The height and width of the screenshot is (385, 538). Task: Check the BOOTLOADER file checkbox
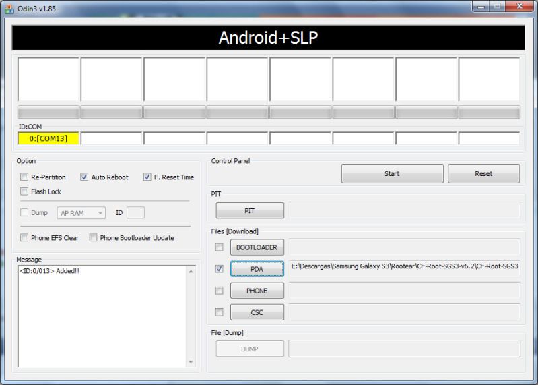219,247
